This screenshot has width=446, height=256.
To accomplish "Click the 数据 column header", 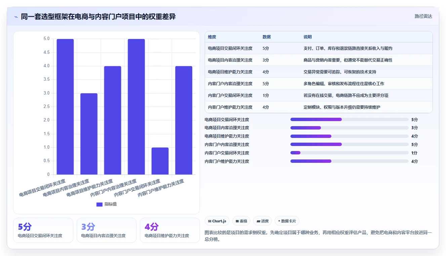I will 267,37.
